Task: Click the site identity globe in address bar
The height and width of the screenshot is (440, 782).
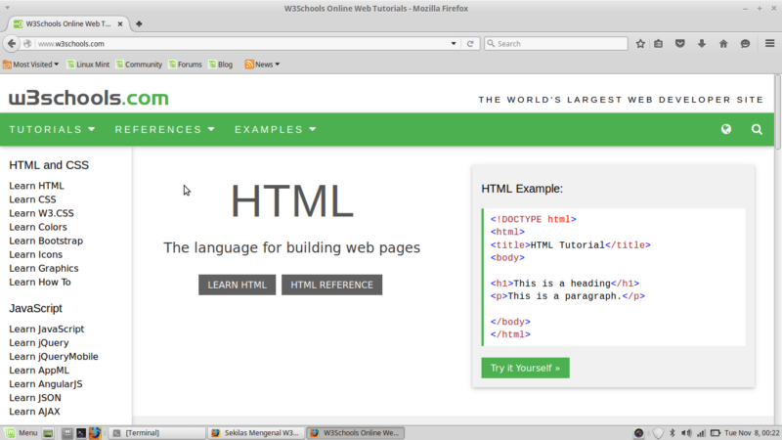Action: [x=28, y=43]
